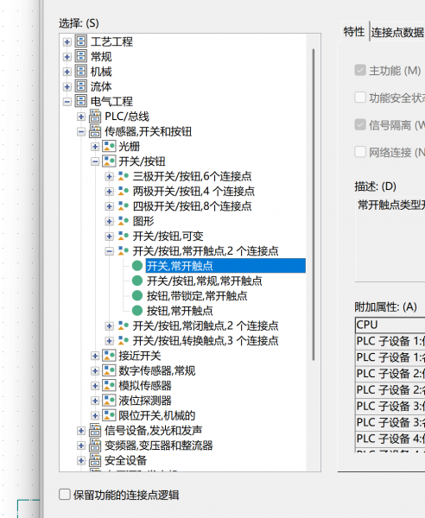The height and width of the screenshot is (518, 425).
Task: Click the tree list vertical scrollbar
Action: coord(314,205)
